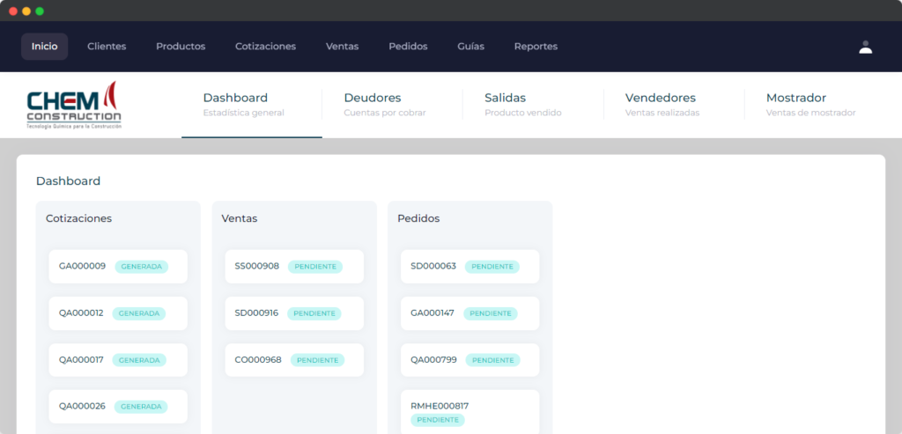
Task: Switch to the Salidas tab
Action: coord(533,105)
